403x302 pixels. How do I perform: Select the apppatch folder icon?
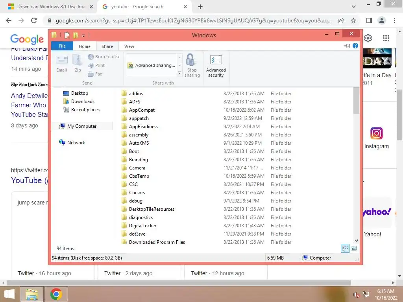[124, 118]
